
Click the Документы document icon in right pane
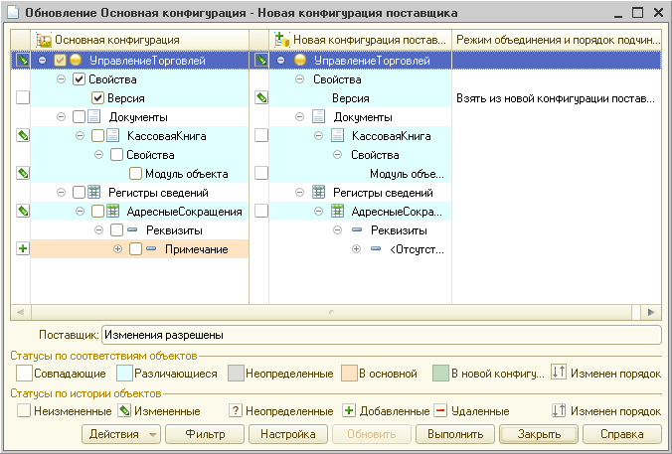point(318,117)
